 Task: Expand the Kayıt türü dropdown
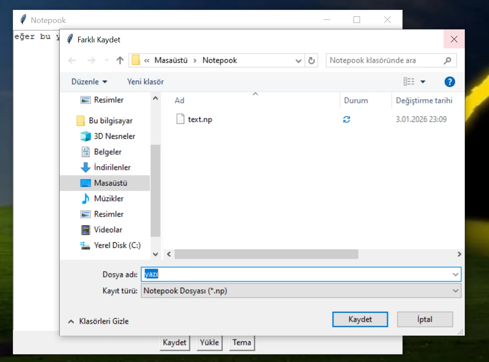tap(455, 291)
